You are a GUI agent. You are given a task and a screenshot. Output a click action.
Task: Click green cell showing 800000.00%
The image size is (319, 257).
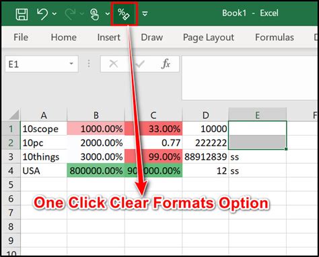[x=96, y=170]
